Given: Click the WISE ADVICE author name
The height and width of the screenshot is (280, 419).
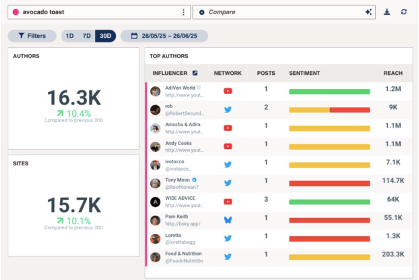Looking at the screenshot, I should point(180,198).
